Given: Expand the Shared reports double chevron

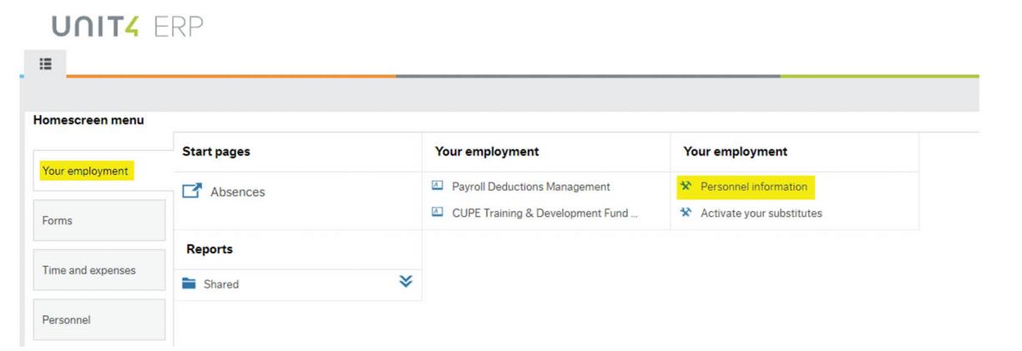Looking at the screenshot, I should coord(406,282).
